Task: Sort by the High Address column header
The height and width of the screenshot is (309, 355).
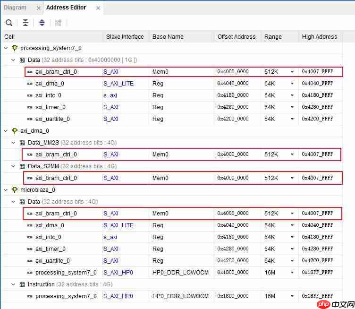Action: tap(320, 37)
